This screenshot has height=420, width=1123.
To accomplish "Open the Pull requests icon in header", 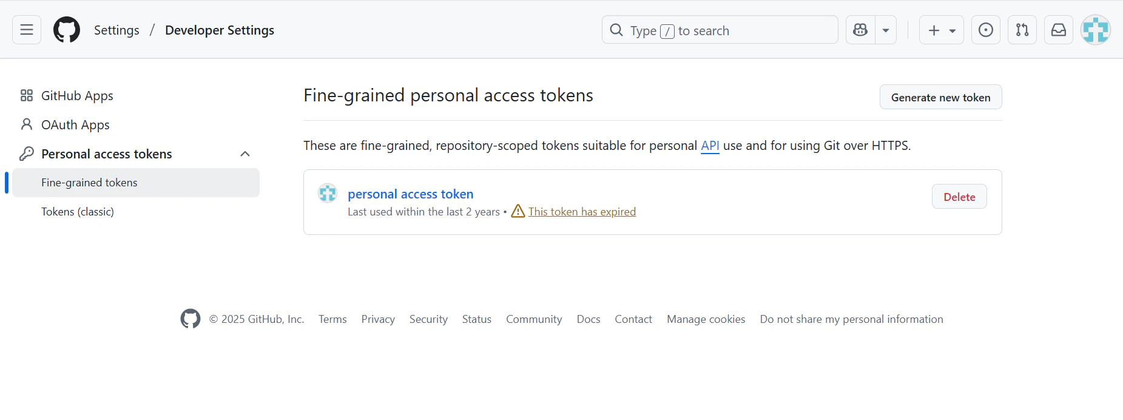I will (1022, 30).
